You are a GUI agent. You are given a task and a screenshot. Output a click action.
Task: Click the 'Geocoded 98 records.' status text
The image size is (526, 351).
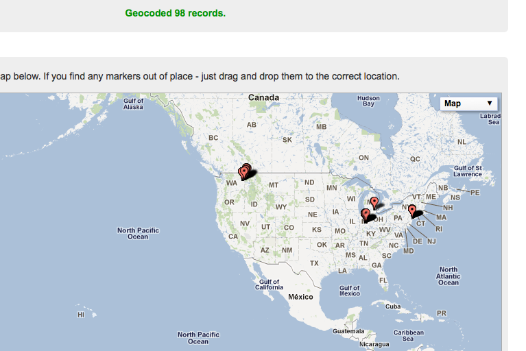[x=175, y=13]
